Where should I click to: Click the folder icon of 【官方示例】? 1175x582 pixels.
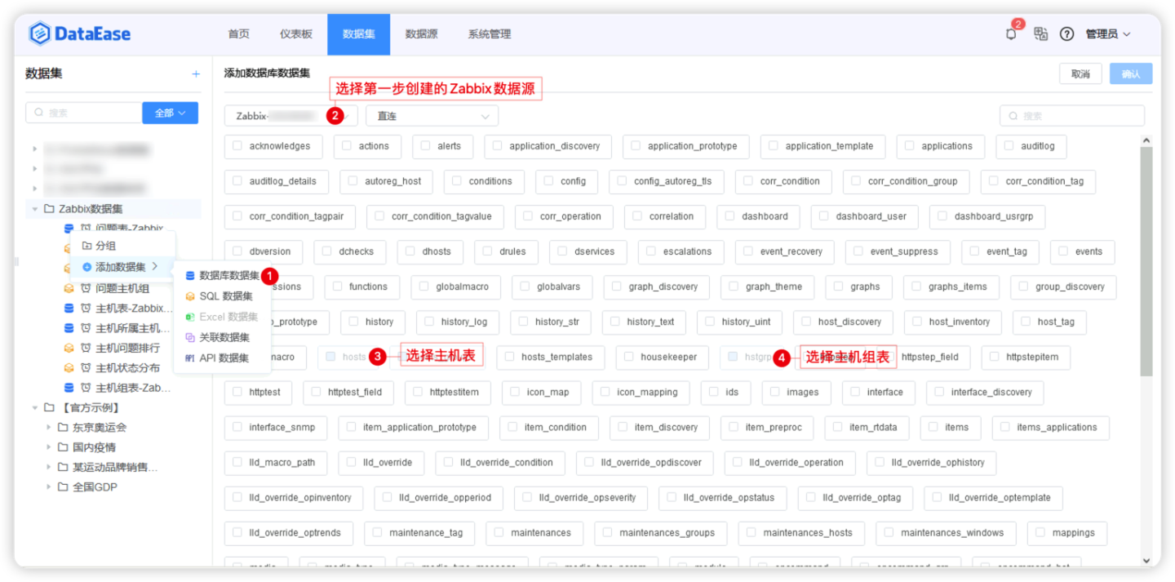click(x=49, y=407)
